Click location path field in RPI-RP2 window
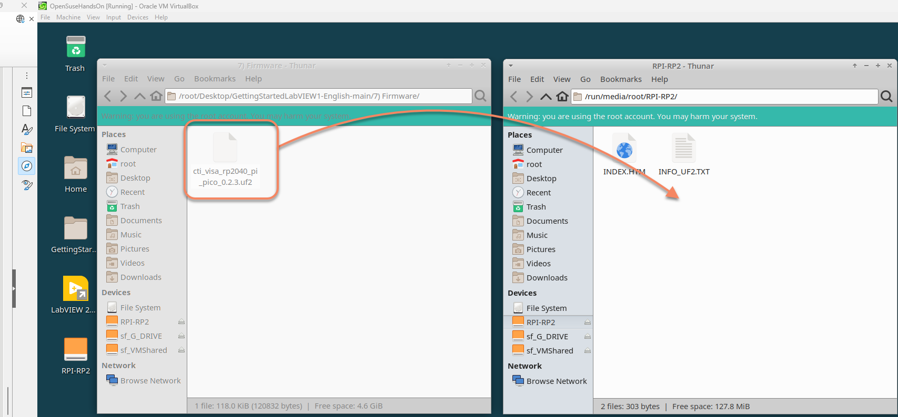The width and height of the screenshot is (898, 417). coord(724,97)
